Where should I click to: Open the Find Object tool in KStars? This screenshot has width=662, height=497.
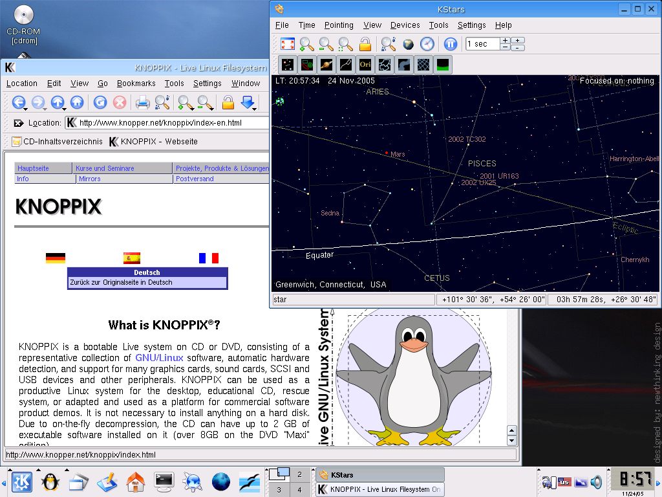coord(388,44)
